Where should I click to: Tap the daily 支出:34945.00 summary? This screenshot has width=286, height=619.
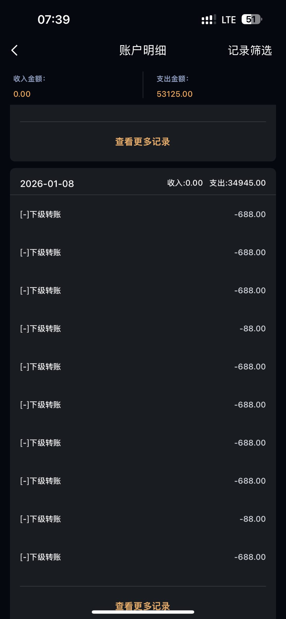(237, 183)
